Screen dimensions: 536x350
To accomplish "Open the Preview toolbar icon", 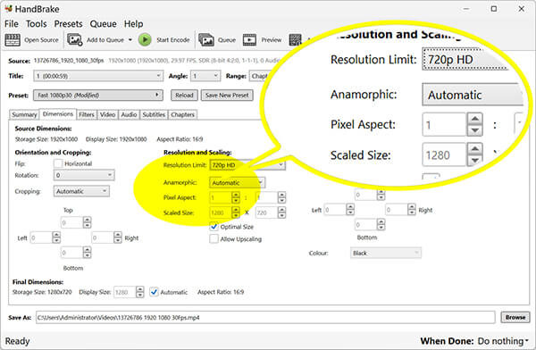I will click(249, 40).
